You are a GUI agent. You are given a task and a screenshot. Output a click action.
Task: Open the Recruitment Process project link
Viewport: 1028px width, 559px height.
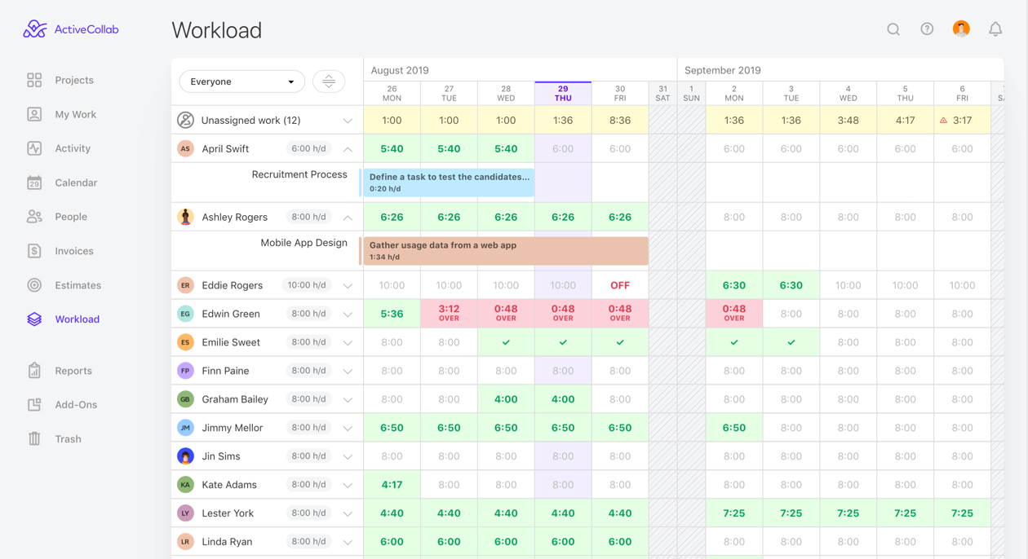pyautogui.click(x=299, y=174)
